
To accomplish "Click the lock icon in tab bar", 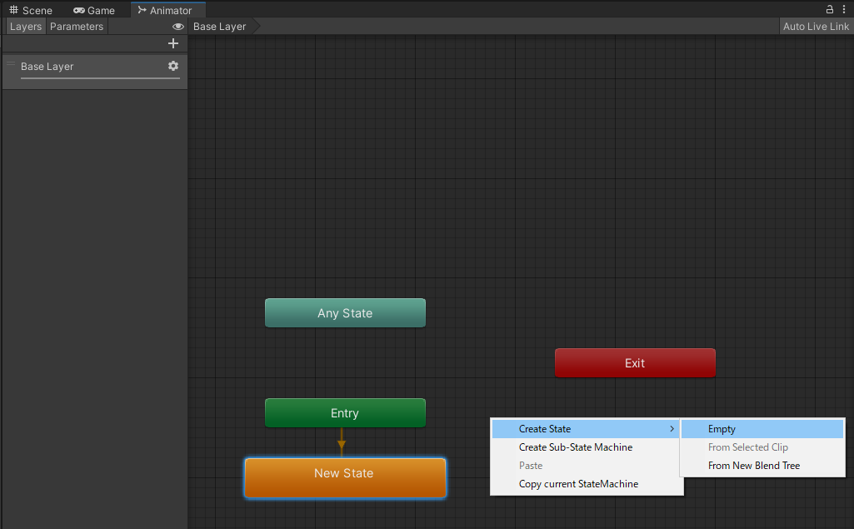I will coord(830,10).
